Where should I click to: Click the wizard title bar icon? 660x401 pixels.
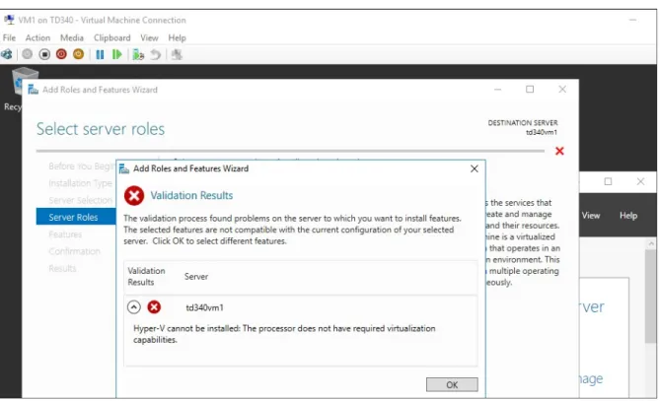click(x=33, y=90)
